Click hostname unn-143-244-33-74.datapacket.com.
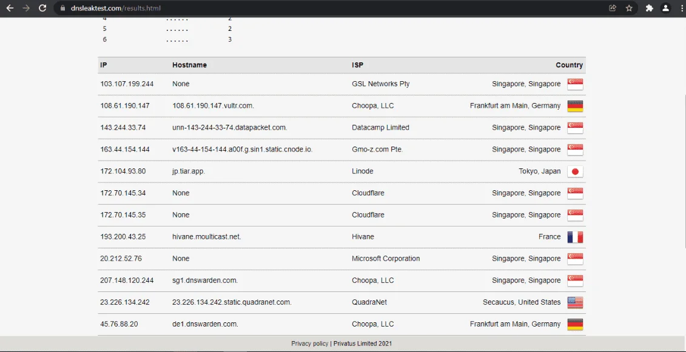 230,127
